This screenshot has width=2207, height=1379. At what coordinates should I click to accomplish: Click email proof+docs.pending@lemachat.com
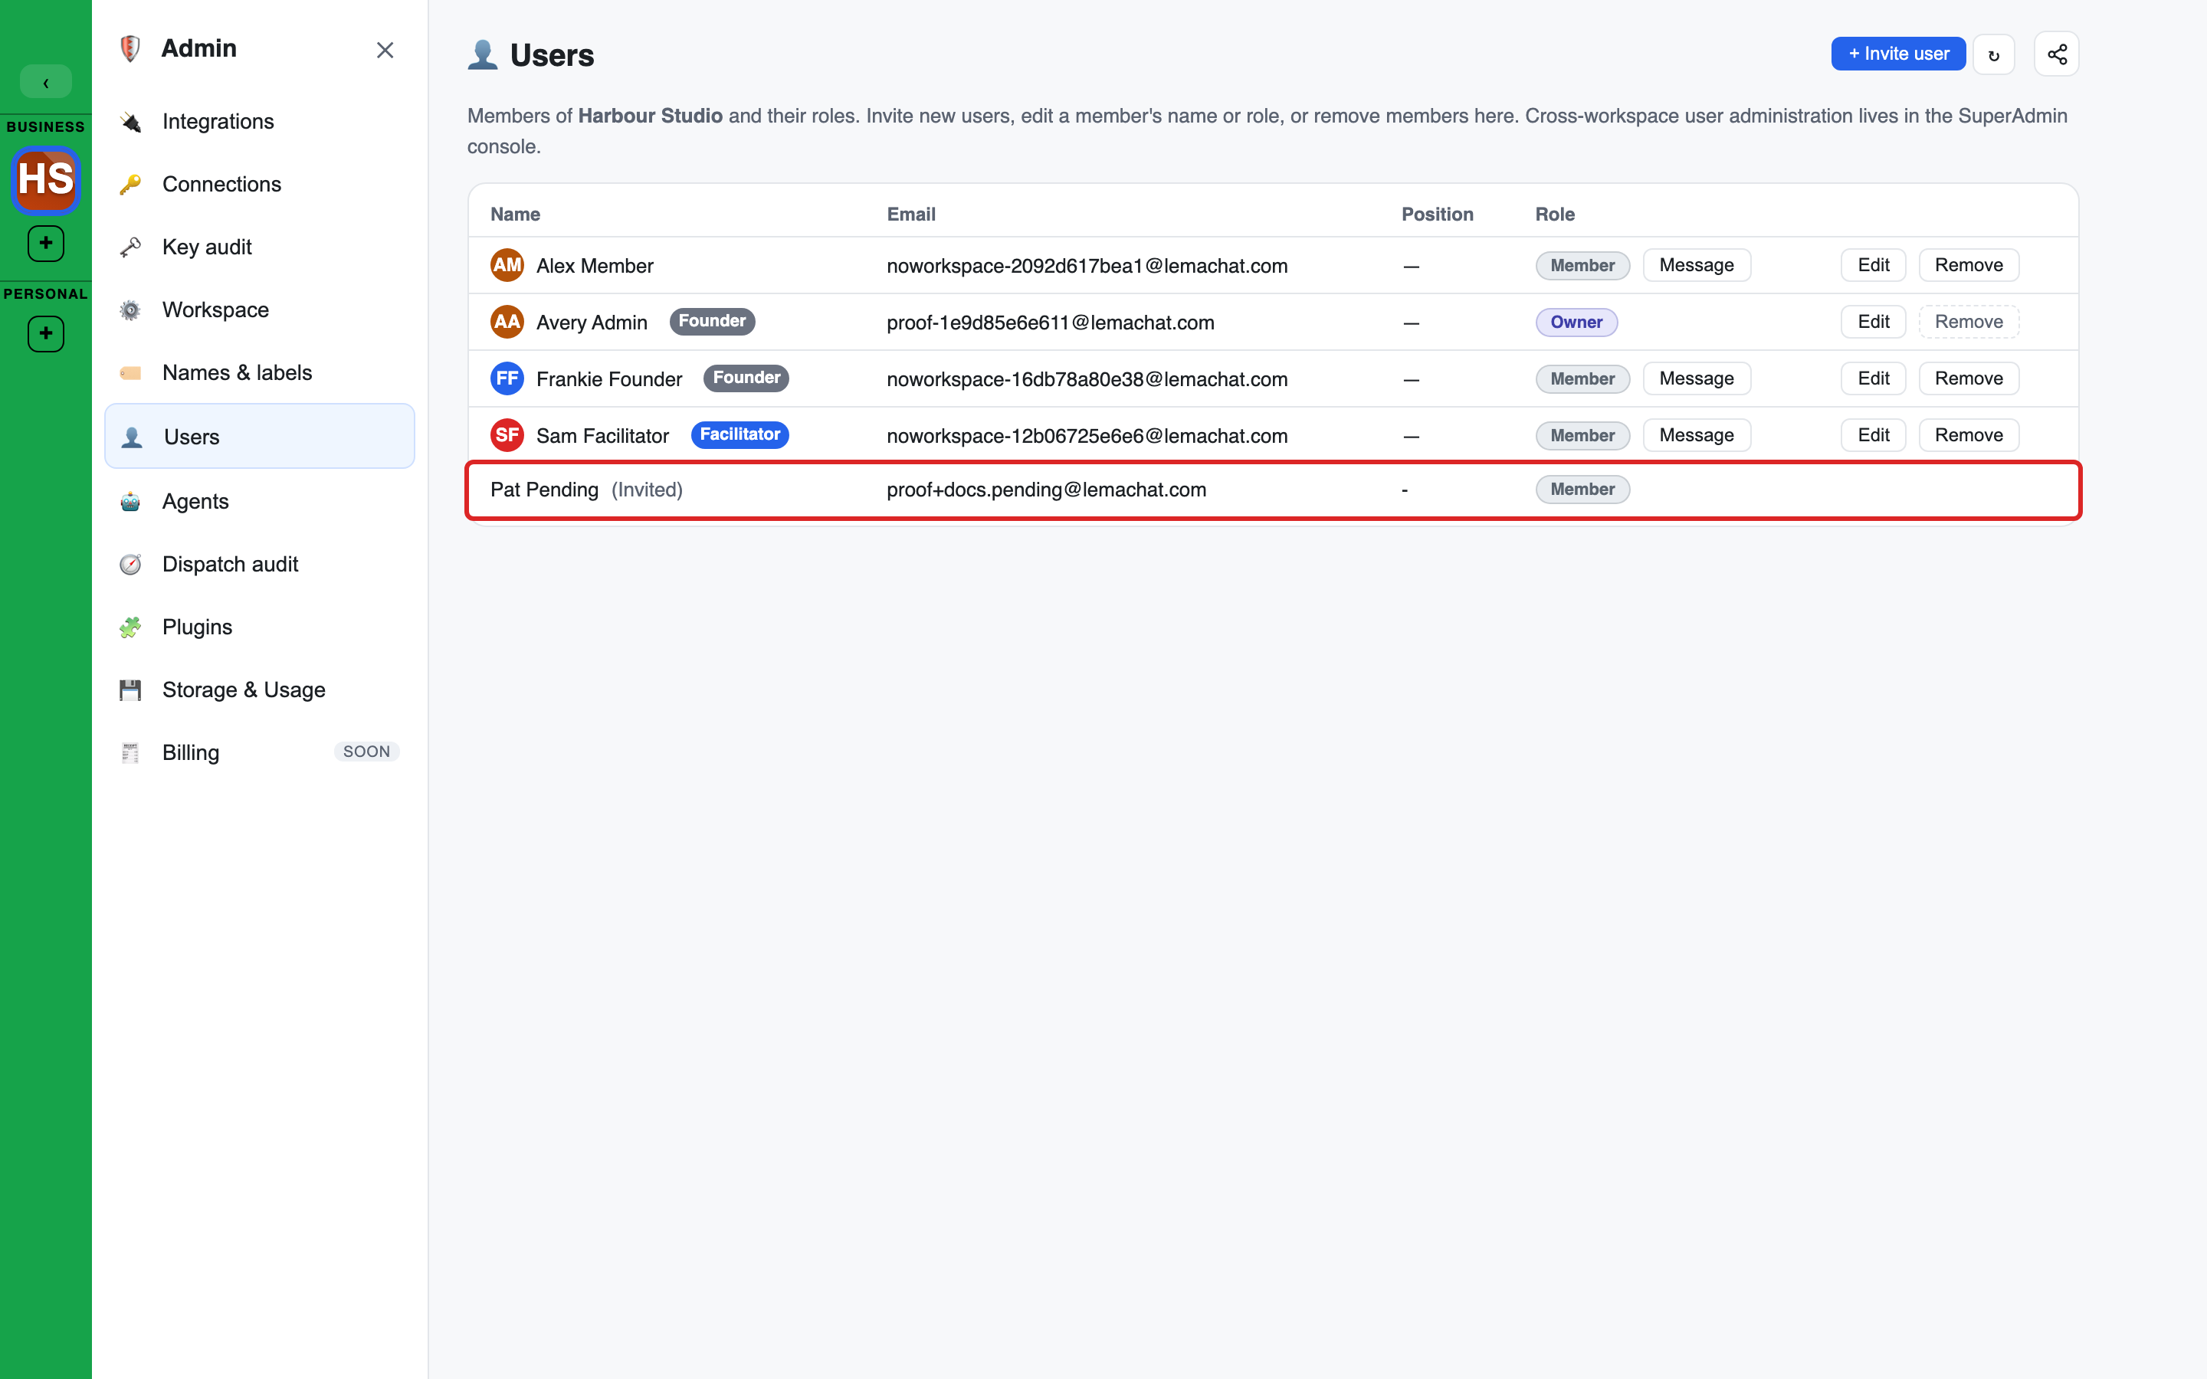click(x=1046, y=490)
